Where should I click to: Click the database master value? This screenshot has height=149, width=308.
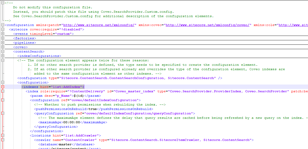[x=65, y=144]
